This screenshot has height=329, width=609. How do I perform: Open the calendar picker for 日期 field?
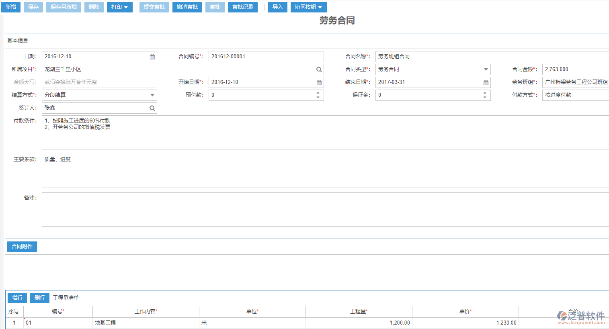click(152, 57)
